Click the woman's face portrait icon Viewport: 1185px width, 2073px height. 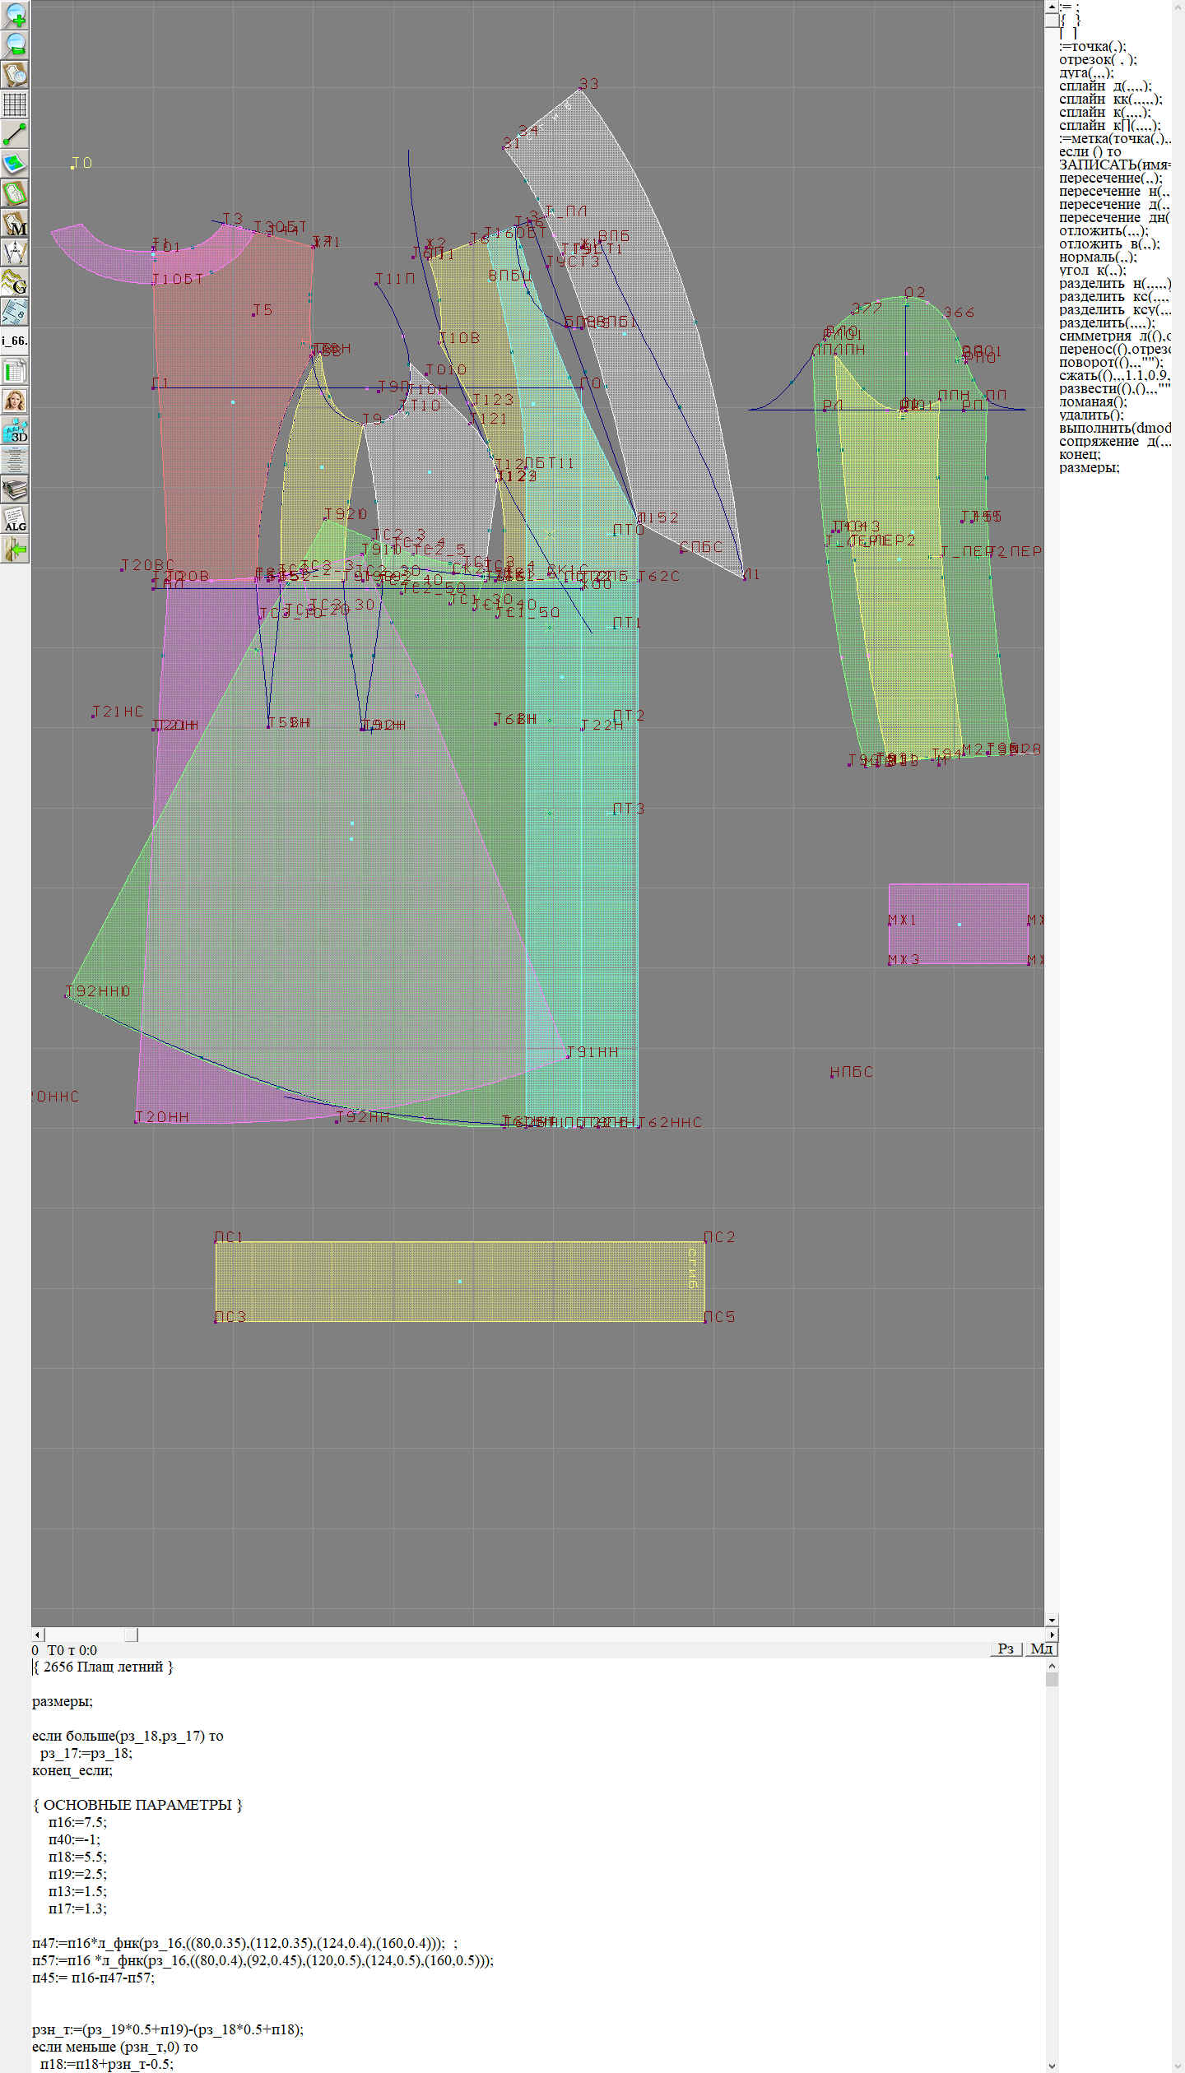tap(15, 401)
